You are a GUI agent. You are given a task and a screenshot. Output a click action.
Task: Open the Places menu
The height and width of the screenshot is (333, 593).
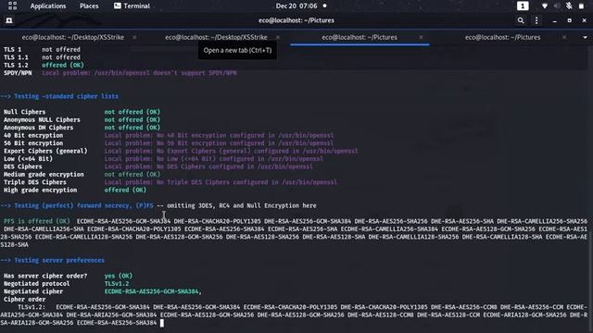coord(89,6)
